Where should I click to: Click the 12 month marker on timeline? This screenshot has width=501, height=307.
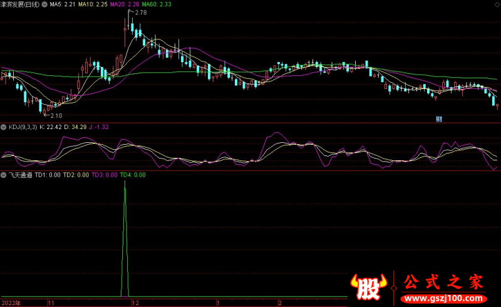[x=133, y=302]
